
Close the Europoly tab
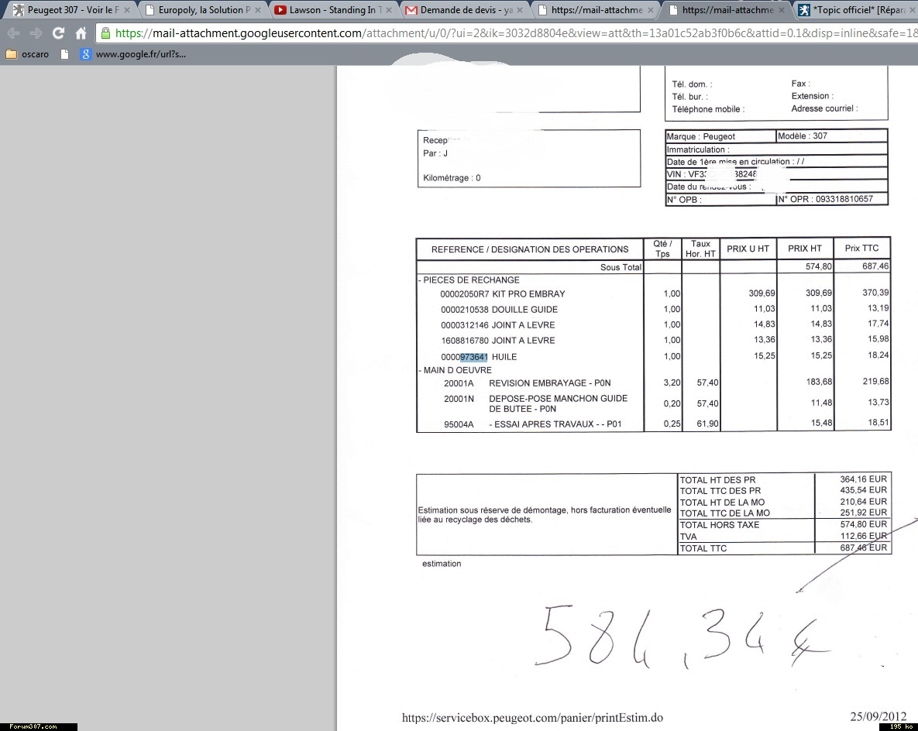click(258, 10)
